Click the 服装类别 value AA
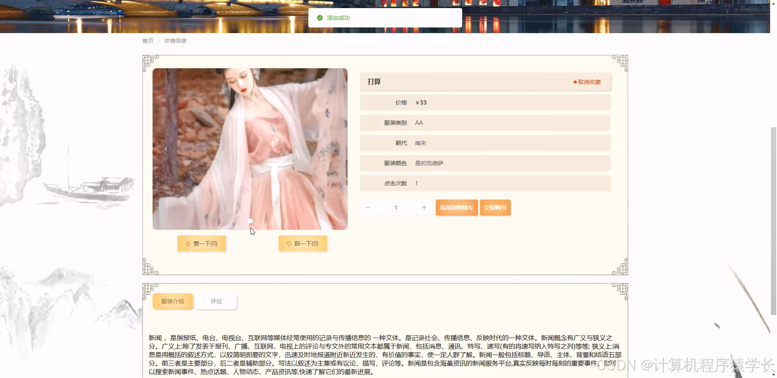The width and height of the screenshot is (777, 378). (419, 123)
